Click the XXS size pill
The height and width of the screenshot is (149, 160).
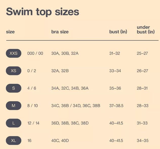click(x=14, y=53)
